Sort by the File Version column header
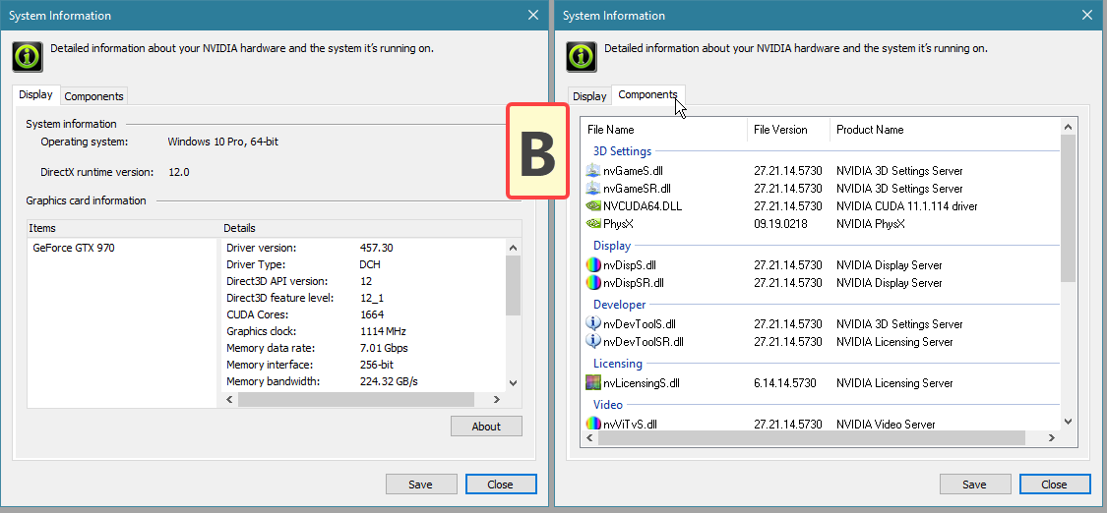The image size is (1107, 513). 788,130
